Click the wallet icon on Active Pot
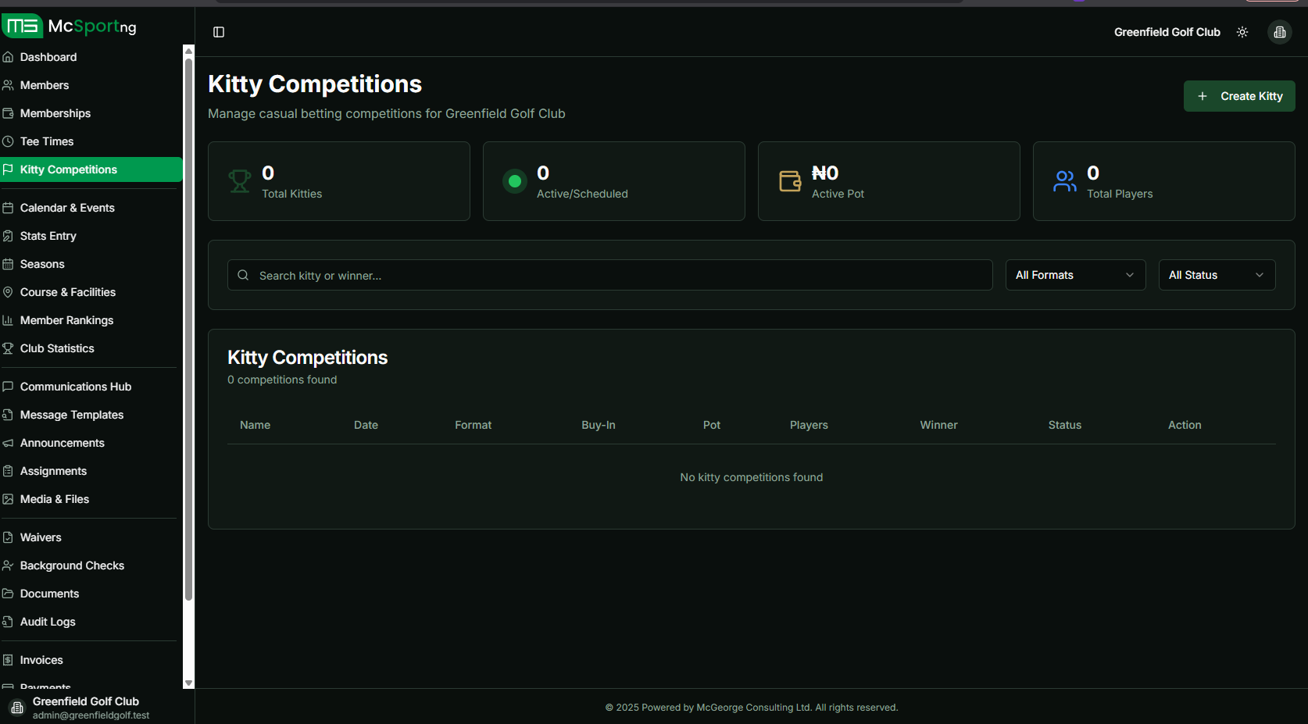 (x=790, y=181)
